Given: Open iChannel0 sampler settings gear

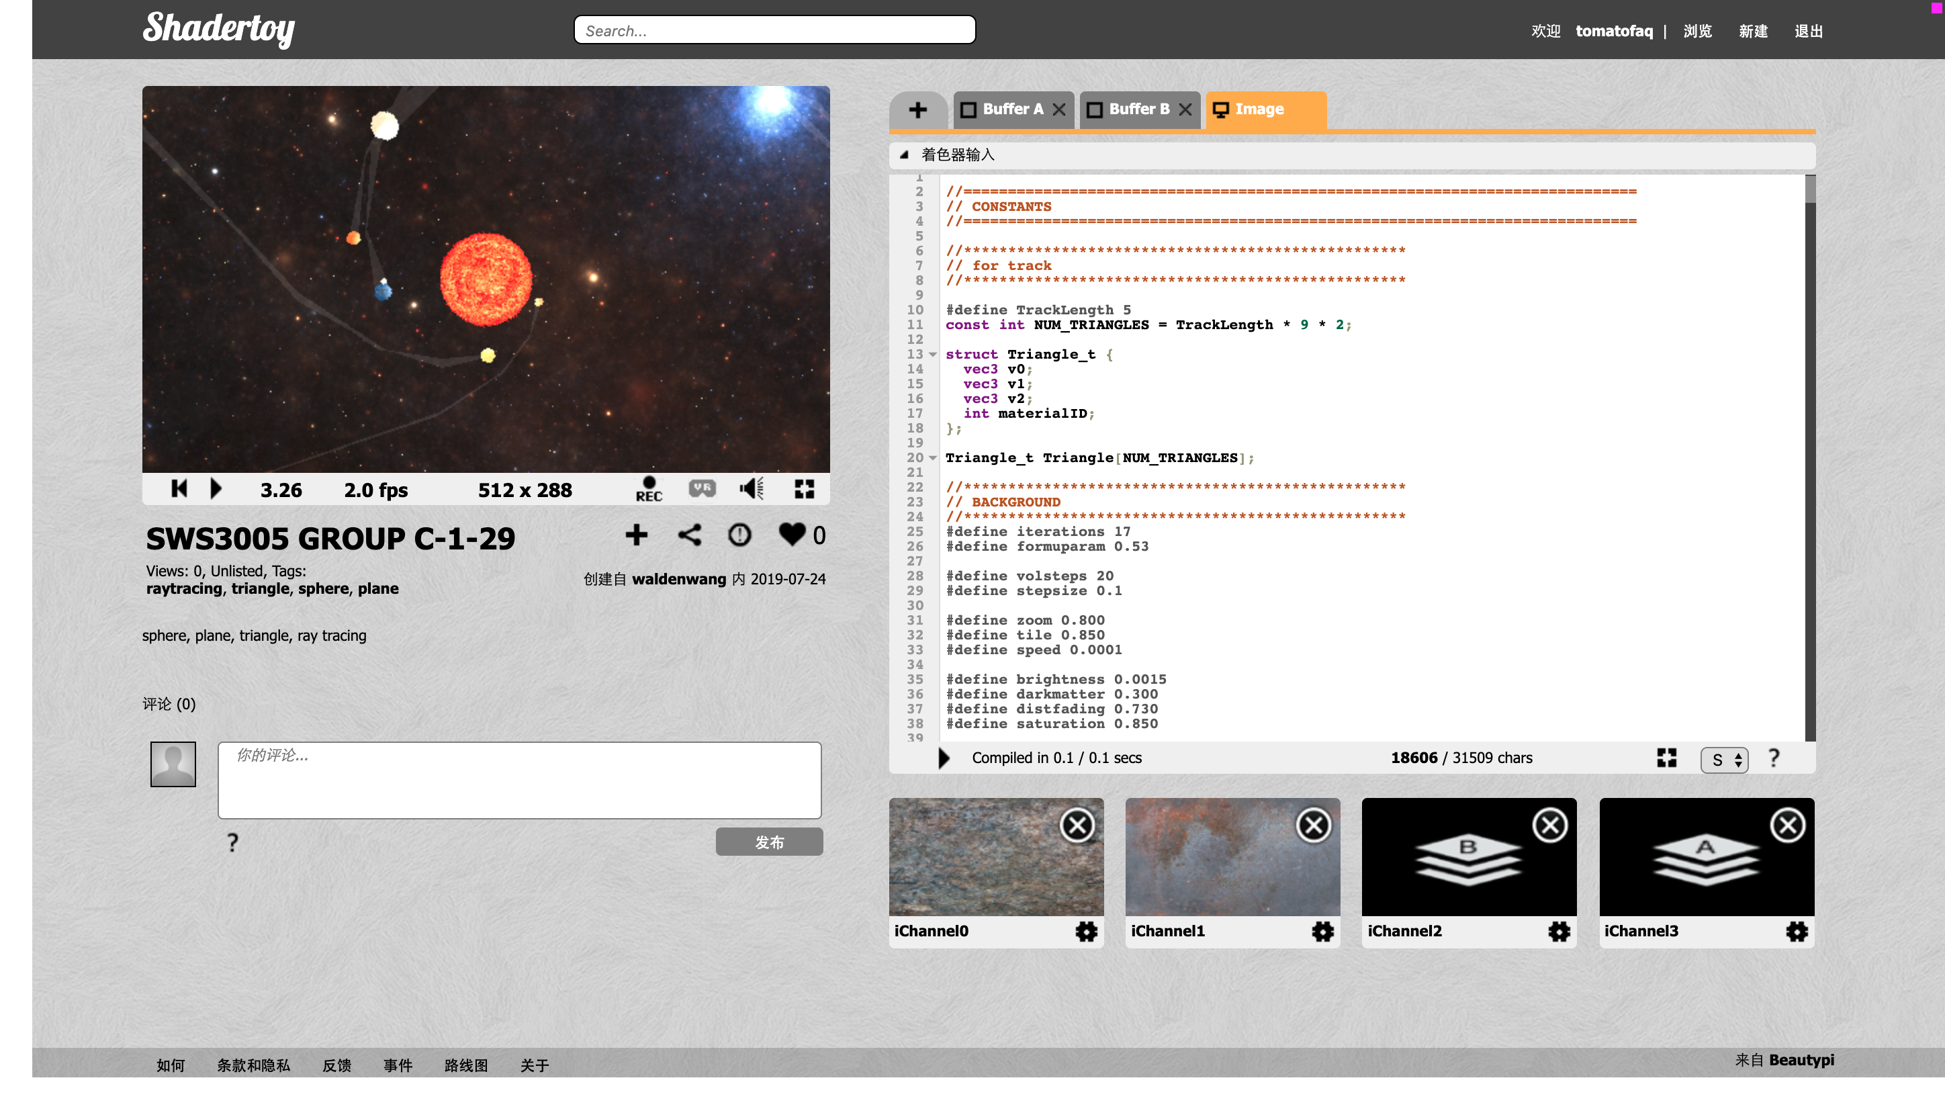Looking at the screenshot, I should 1086,931.
